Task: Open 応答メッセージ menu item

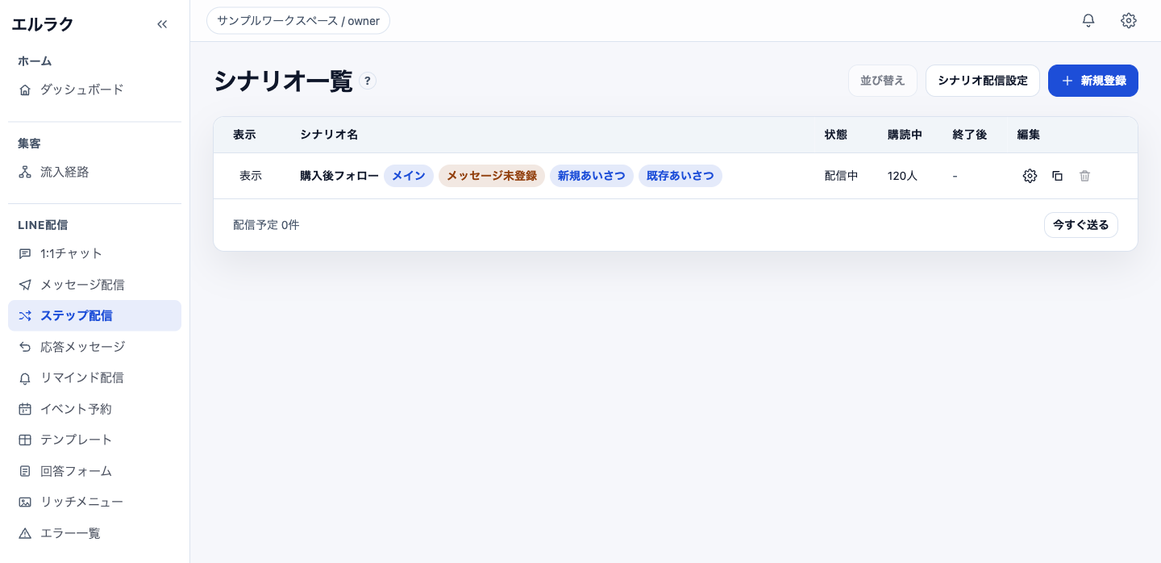Action: (94, 347)
